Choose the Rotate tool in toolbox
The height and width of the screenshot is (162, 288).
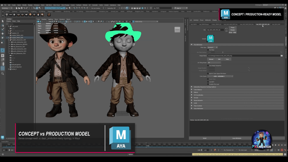(x=3, y=38)
